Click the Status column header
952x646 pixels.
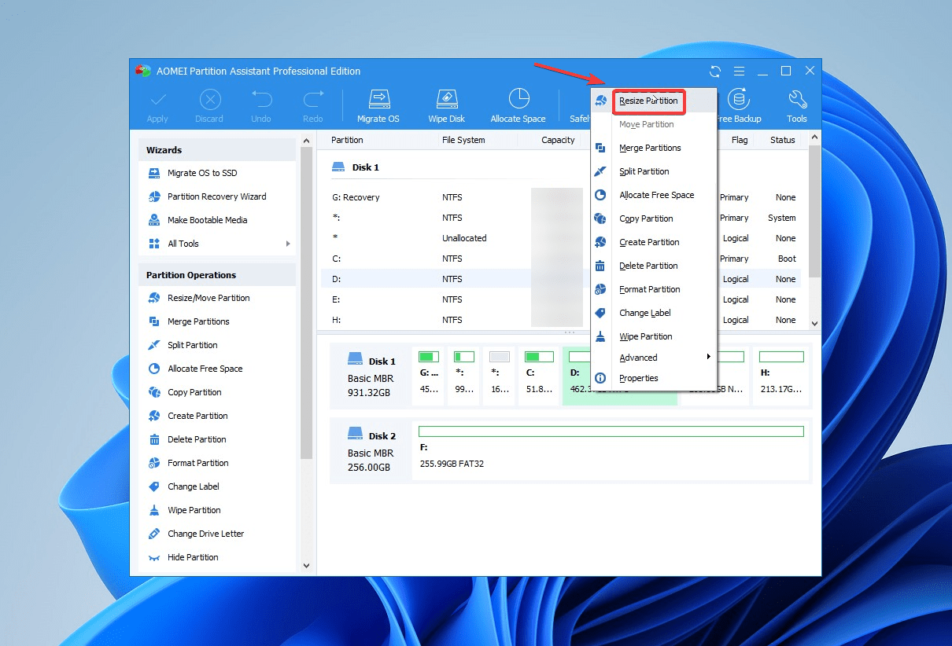[x=783, y=140]
